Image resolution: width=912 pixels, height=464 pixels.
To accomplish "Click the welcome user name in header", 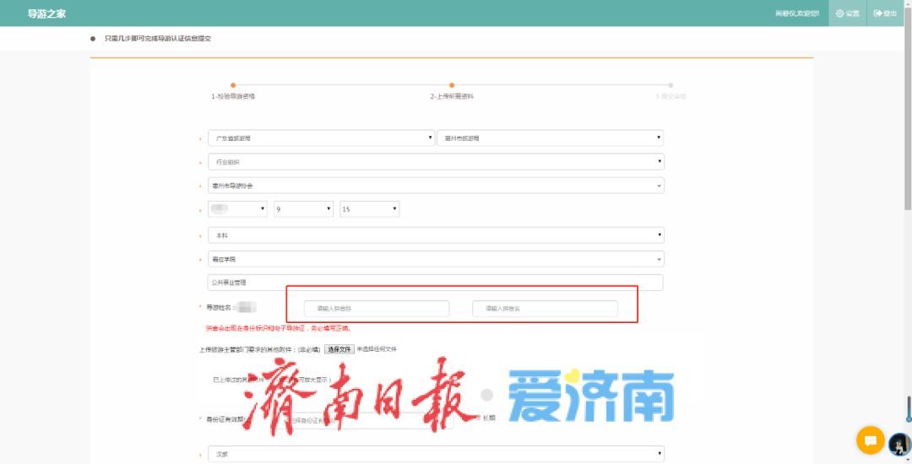I will [797, 13].
